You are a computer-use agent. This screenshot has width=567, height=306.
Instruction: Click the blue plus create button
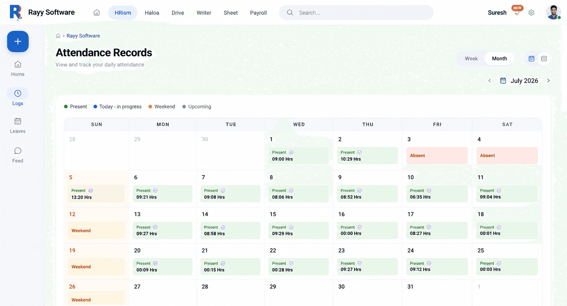18,41
